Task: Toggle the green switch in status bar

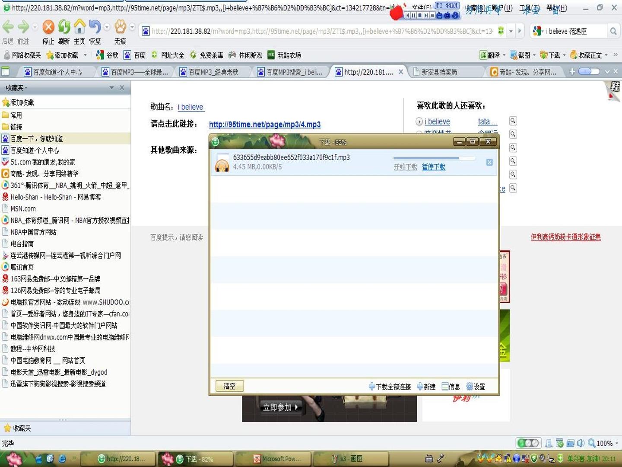Action: tap(528, 443)
